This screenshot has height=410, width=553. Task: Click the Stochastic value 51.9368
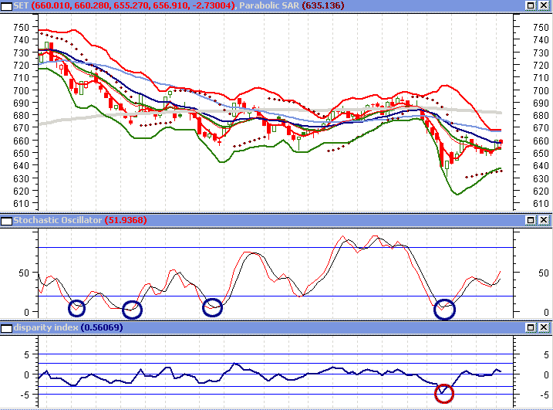coord(126,220)
